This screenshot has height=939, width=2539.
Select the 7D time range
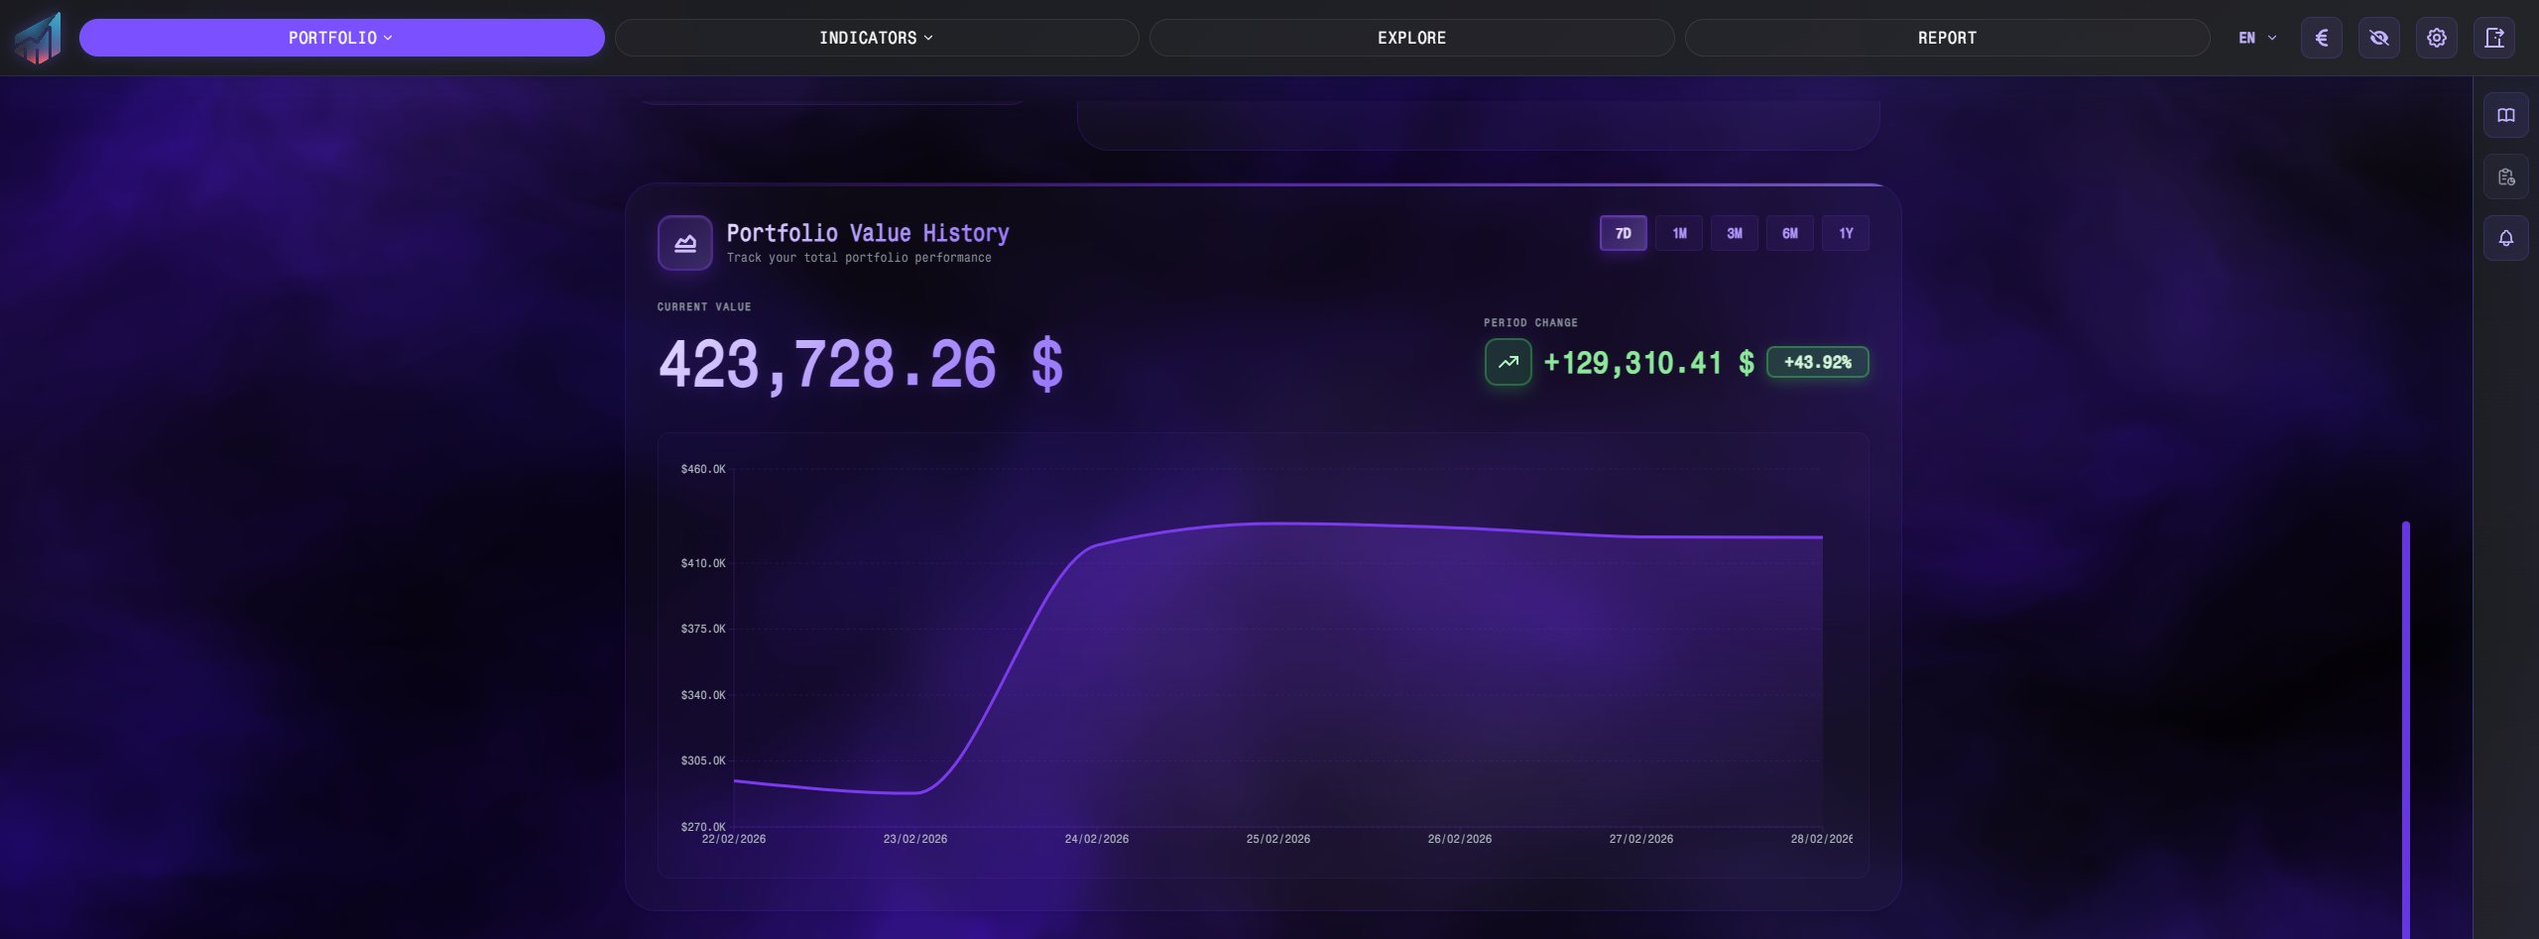click(x=1623, y=234)
